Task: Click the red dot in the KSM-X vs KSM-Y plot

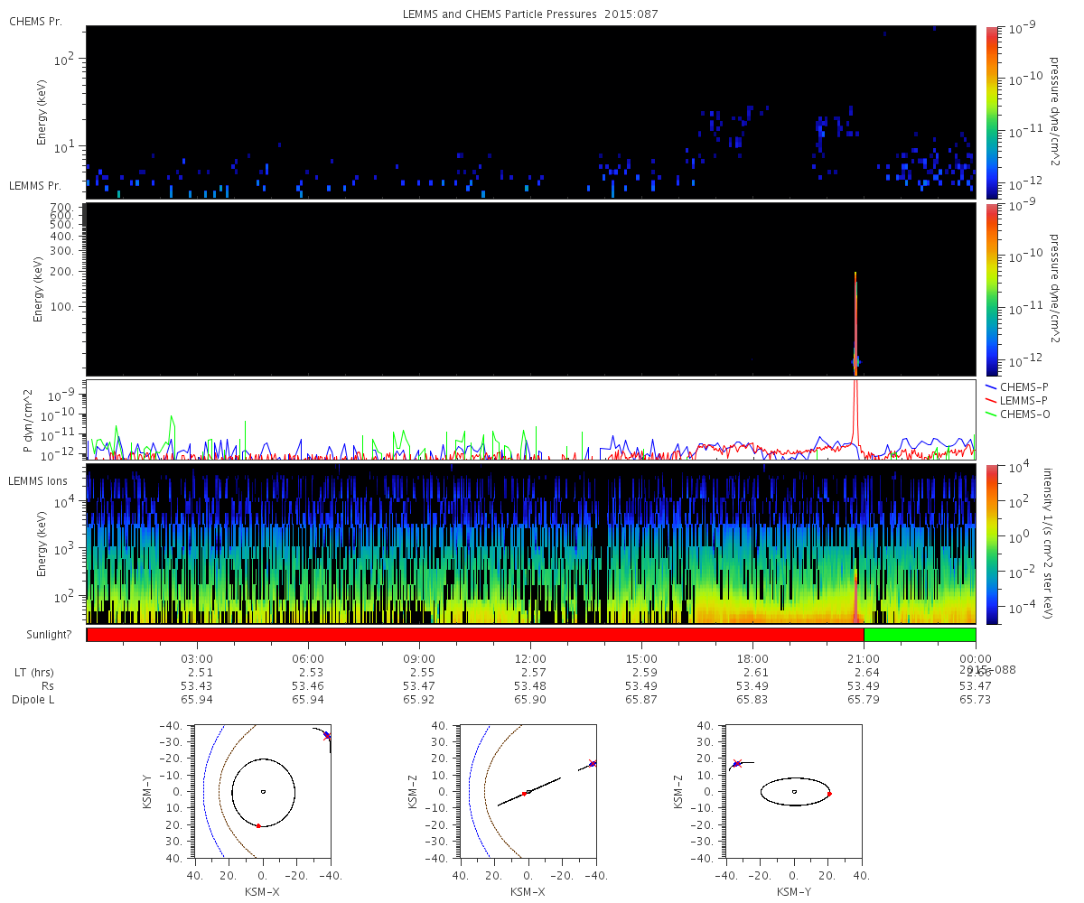Action: [258, 825]
